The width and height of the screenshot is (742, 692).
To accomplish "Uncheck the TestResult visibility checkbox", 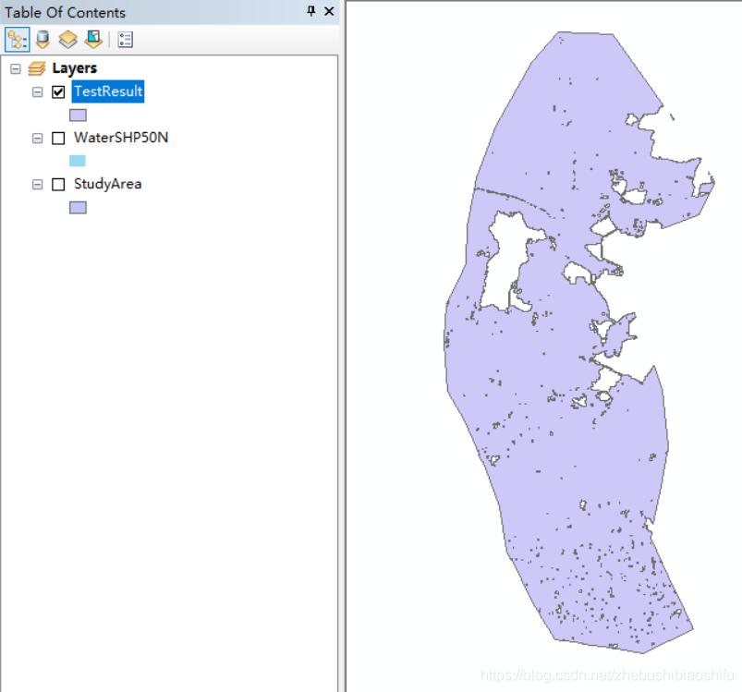I will [x=57, y=91].
